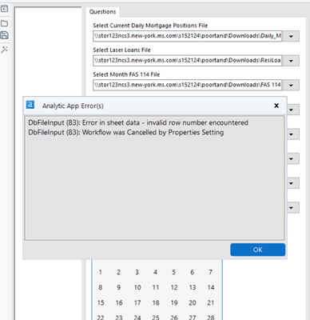Select day 9 in the calendar
The width and height of the screenshot is (310, 320).
pyautogui.click(x=118, y=287)
